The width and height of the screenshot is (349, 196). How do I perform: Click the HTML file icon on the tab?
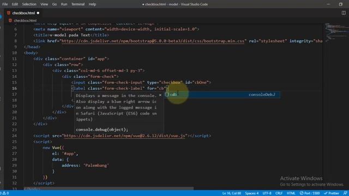coord(9,13)
